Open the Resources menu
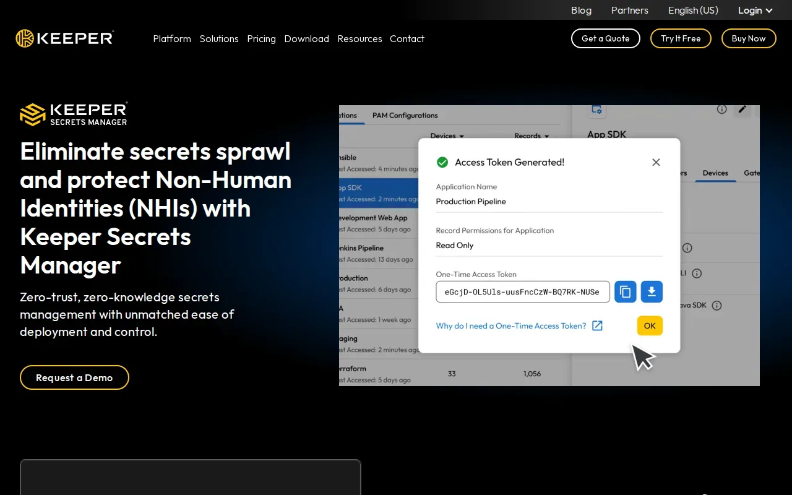The width and height of the screenshot is (792, 495). pos(359,38)
